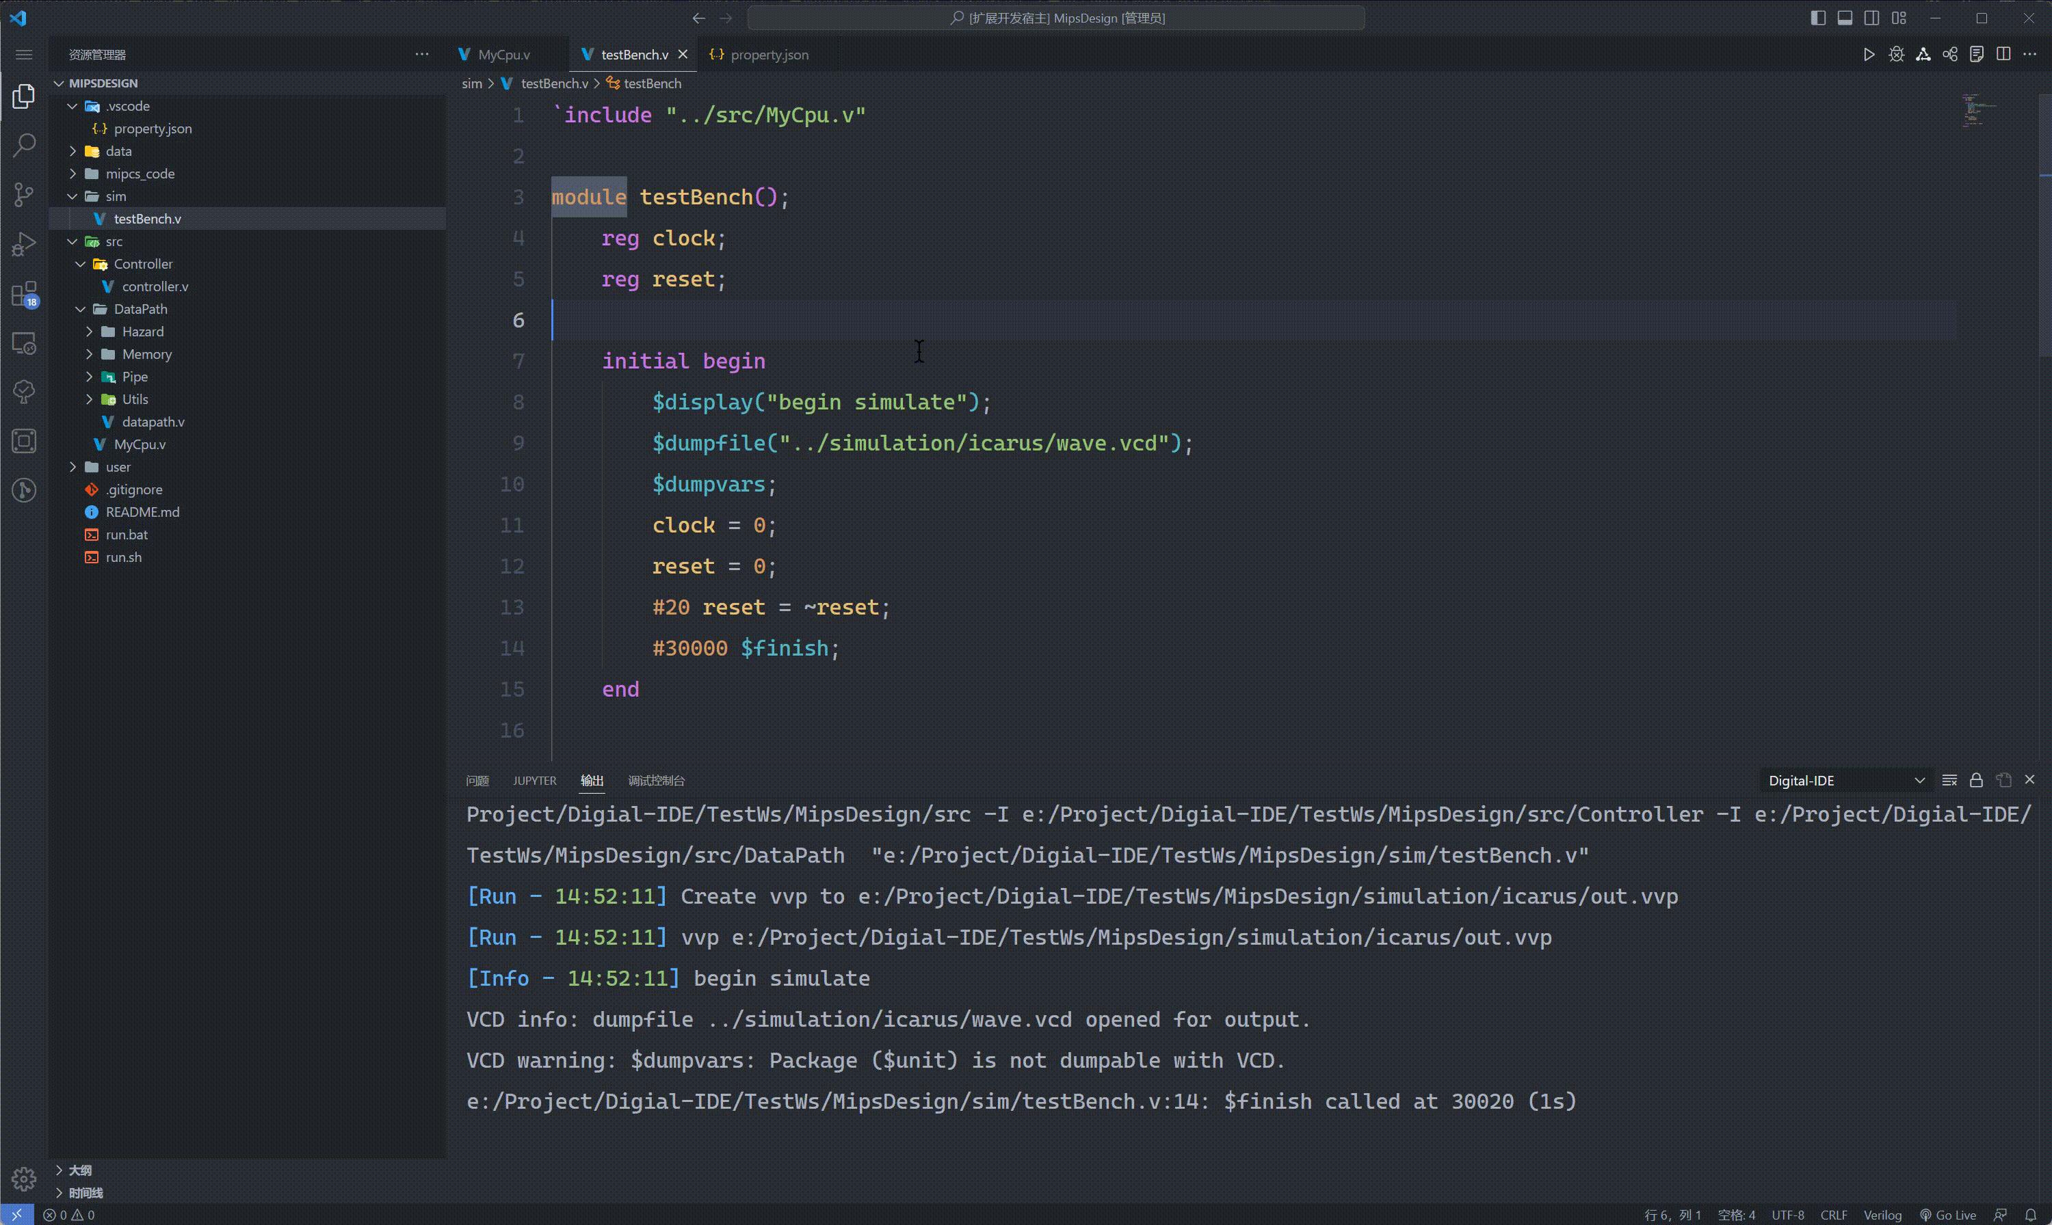The height and width of the screenshot is (1225, 2052).
Task: Click the notifications bell in the status bar
Action: [x=2032, y=1214]
